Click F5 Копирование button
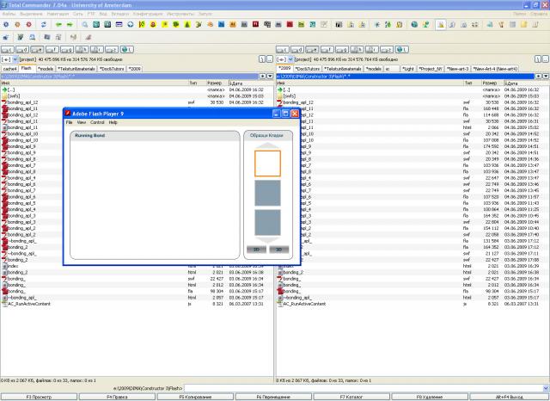 point(195,398)
